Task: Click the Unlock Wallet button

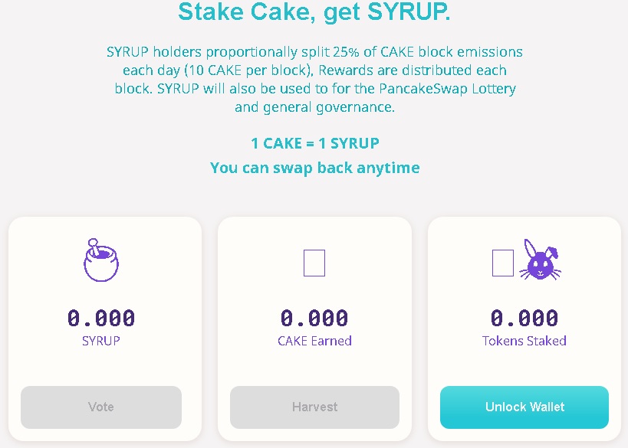Action: pos(524,407)
